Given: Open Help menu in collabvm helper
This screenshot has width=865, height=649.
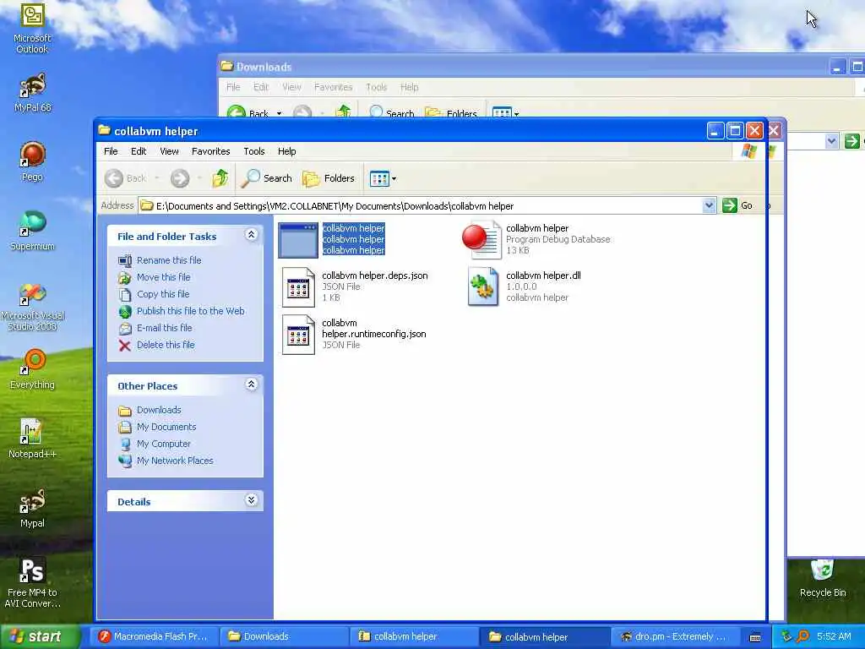Looking at the screenshot, I should (286, 151).
